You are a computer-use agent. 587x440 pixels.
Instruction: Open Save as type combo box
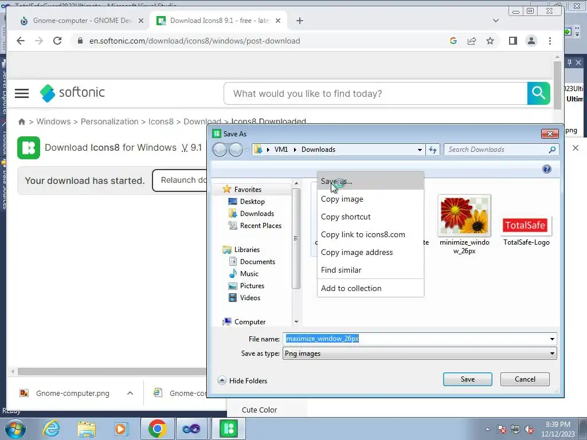420,353
